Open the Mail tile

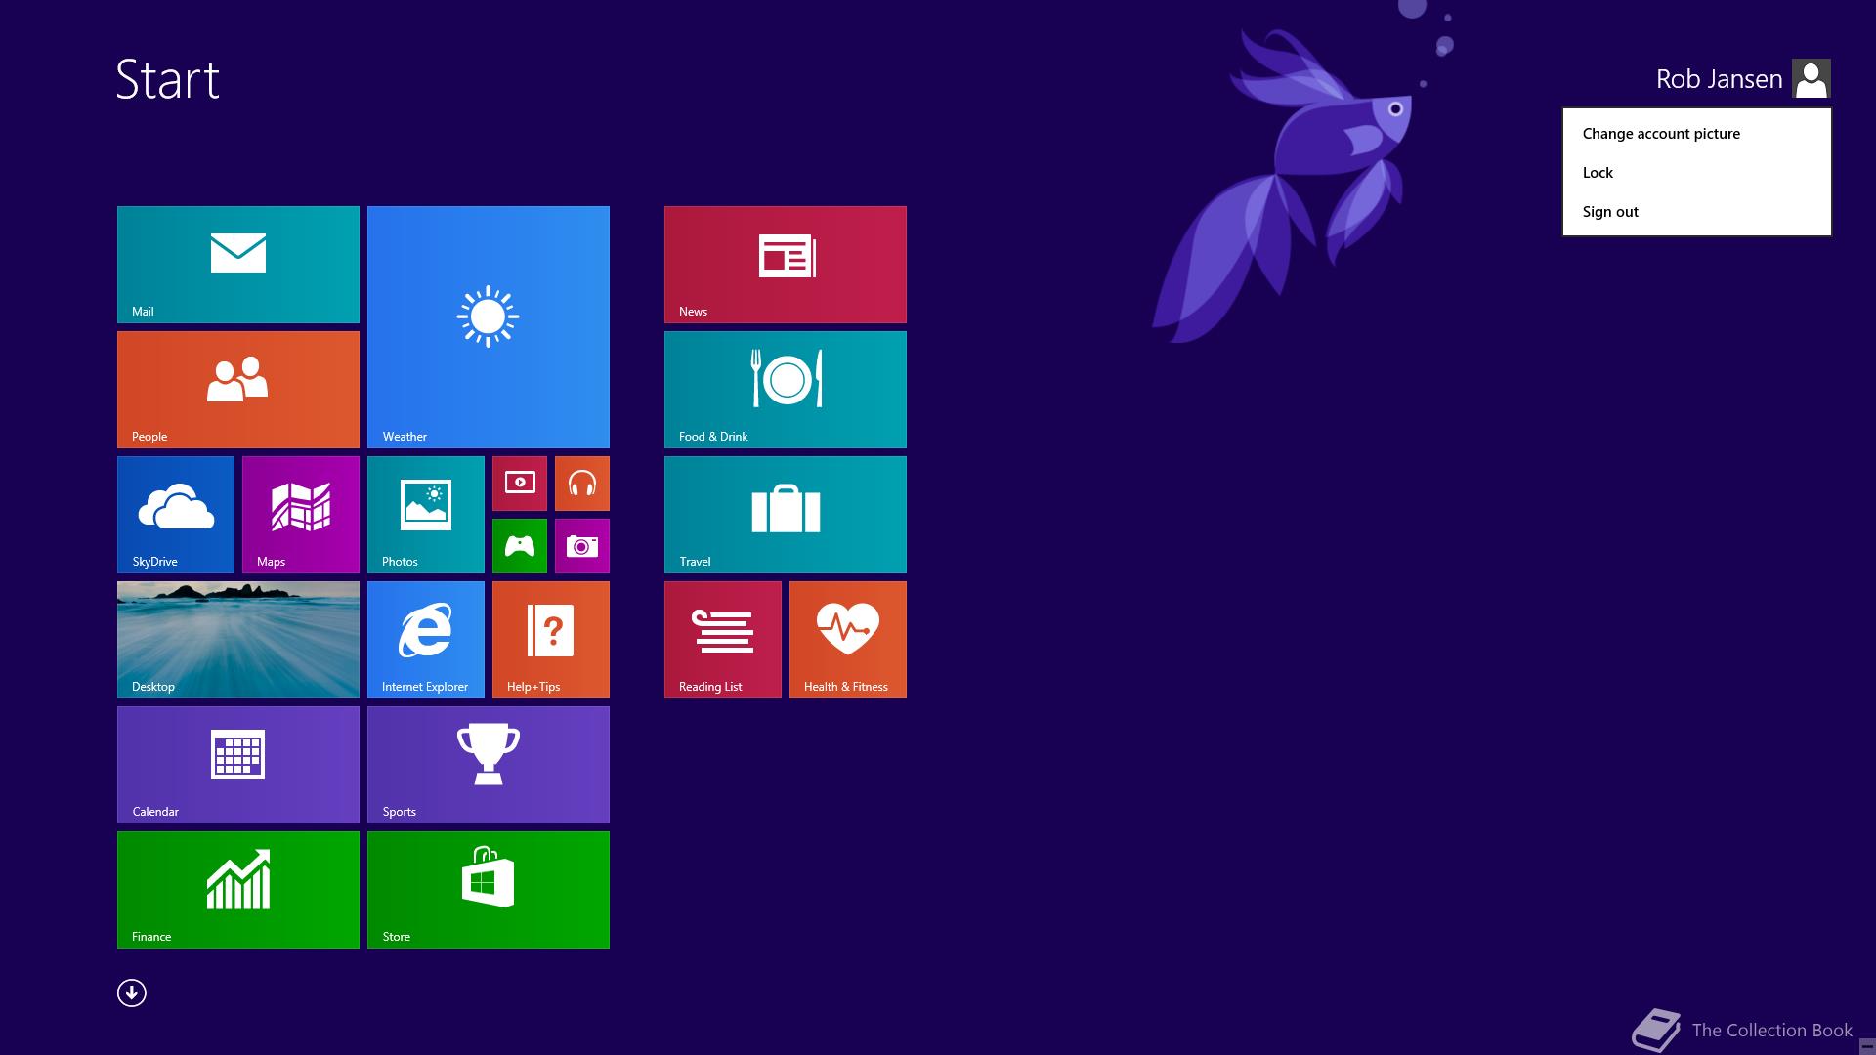coord(237,264)
